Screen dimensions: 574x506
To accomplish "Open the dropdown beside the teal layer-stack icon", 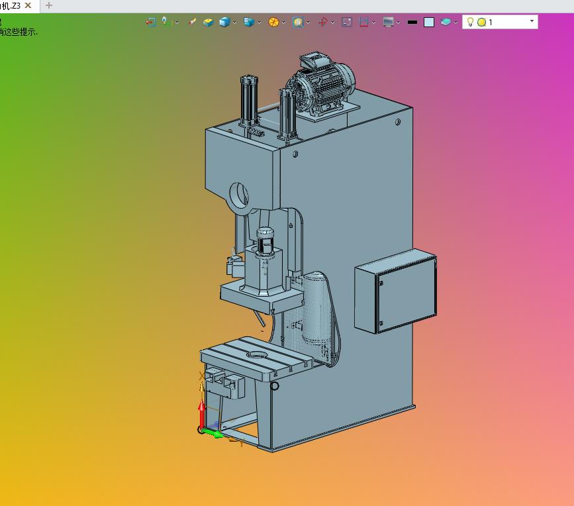I will click(455, 23).
